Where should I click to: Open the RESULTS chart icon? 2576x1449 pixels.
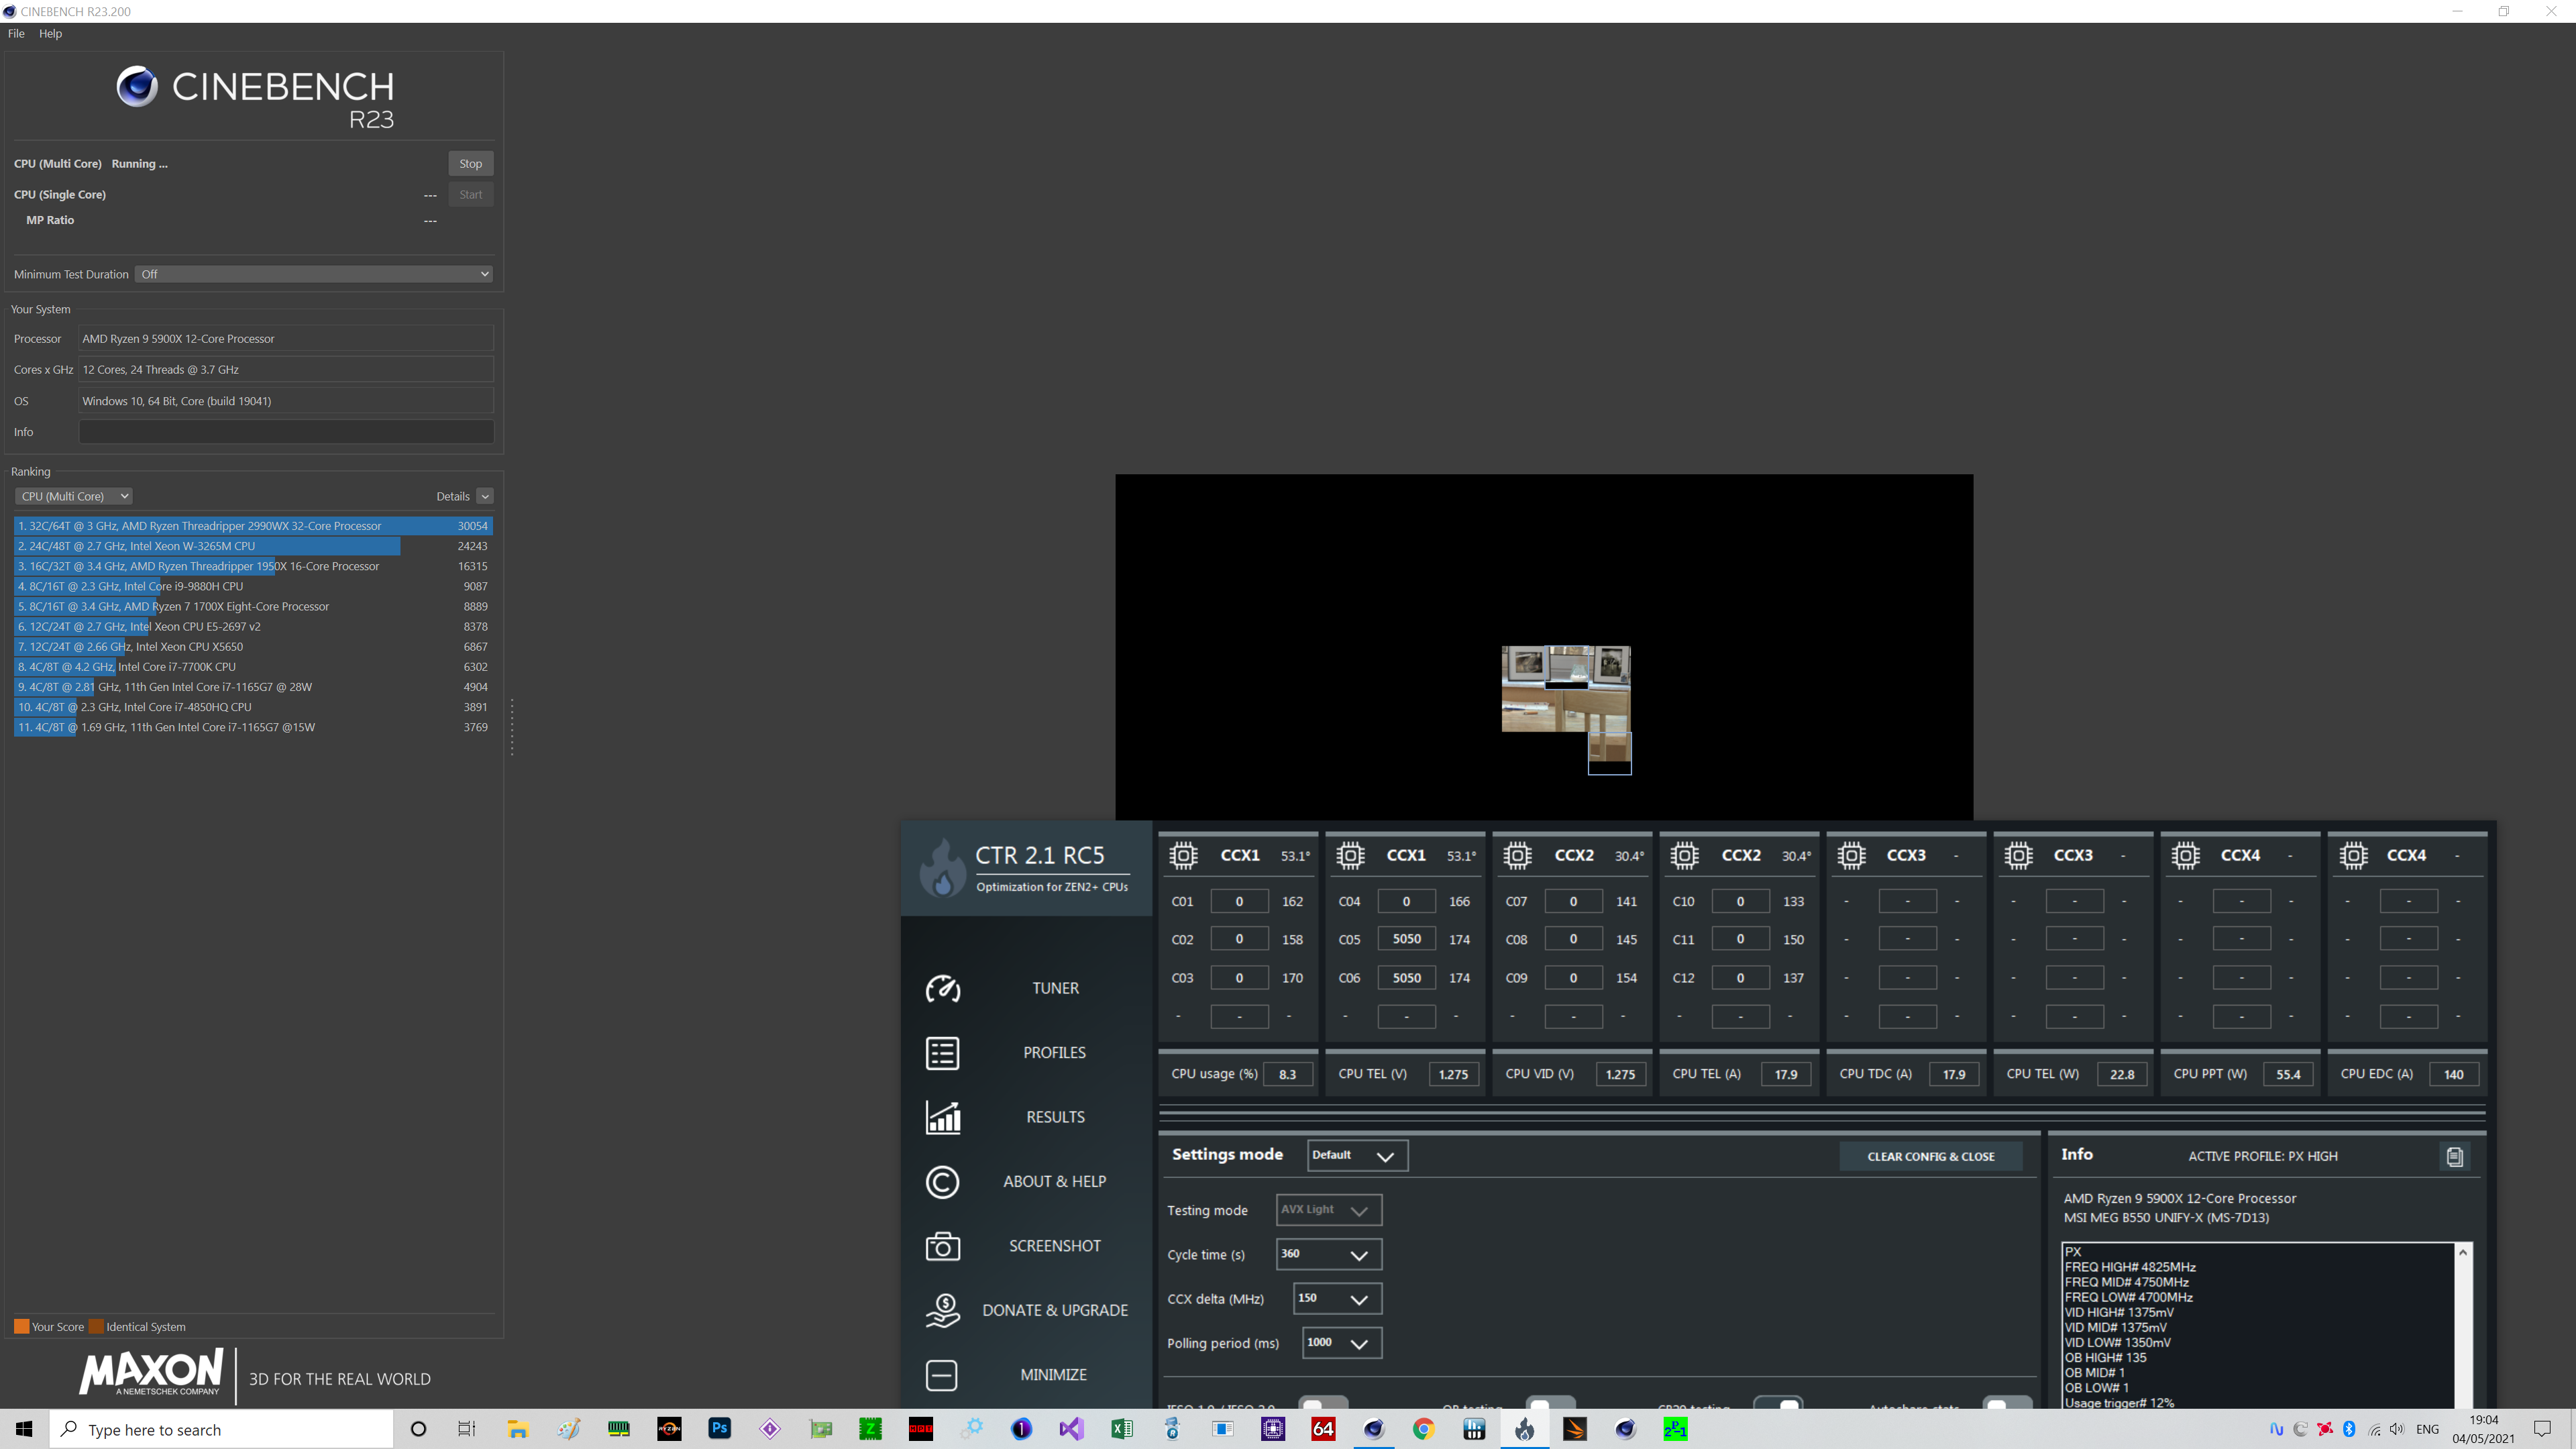click(x=942, y=1117)
